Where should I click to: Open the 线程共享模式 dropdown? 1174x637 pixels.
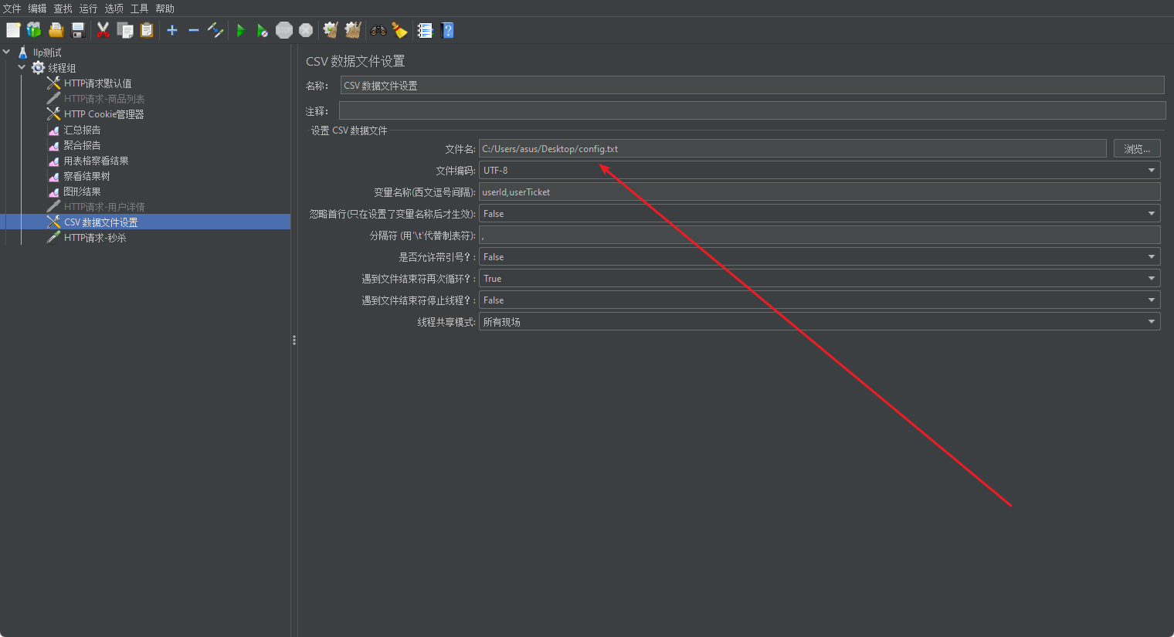pos(819,322)
